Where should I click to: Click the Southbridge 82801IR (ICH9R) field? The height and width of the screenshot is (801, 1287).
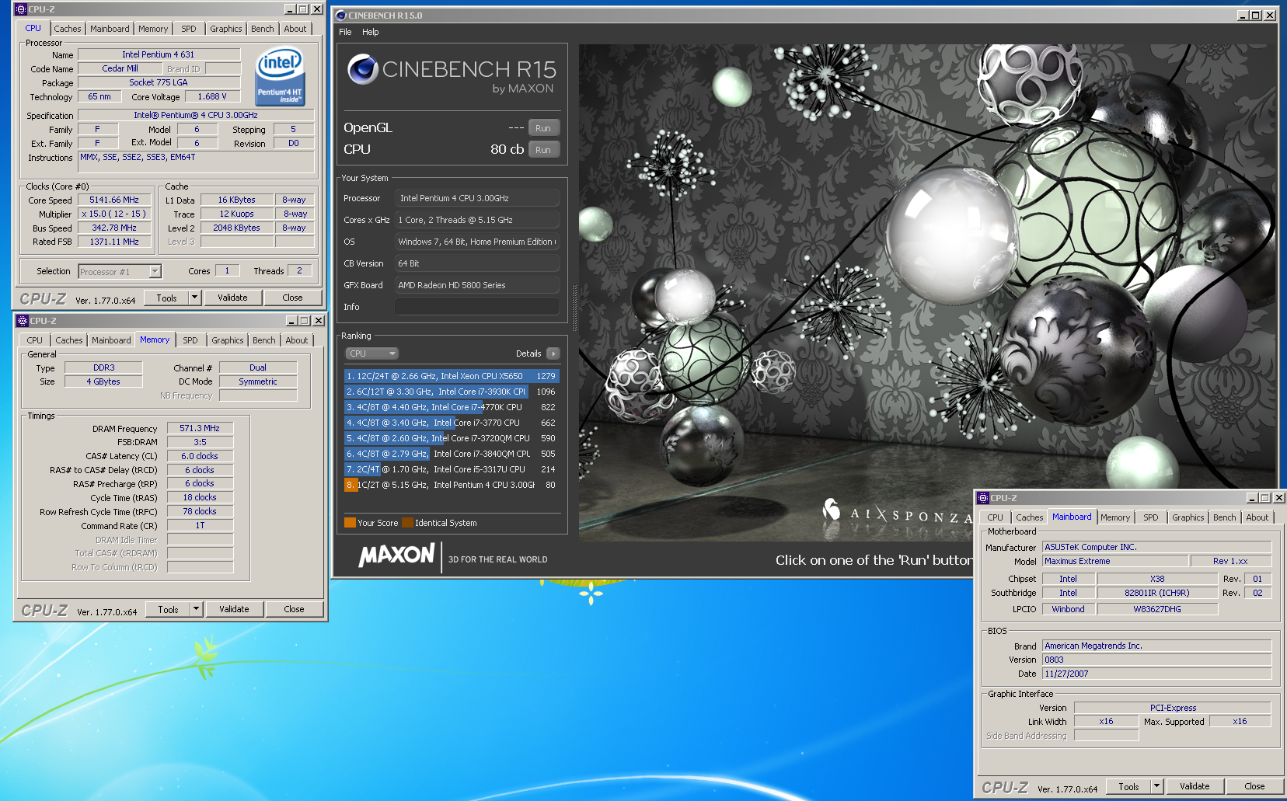(1157, 593)
